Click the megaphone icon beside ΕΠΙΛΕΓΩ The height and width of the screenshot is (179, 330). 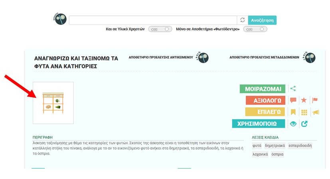coord(316,112)
